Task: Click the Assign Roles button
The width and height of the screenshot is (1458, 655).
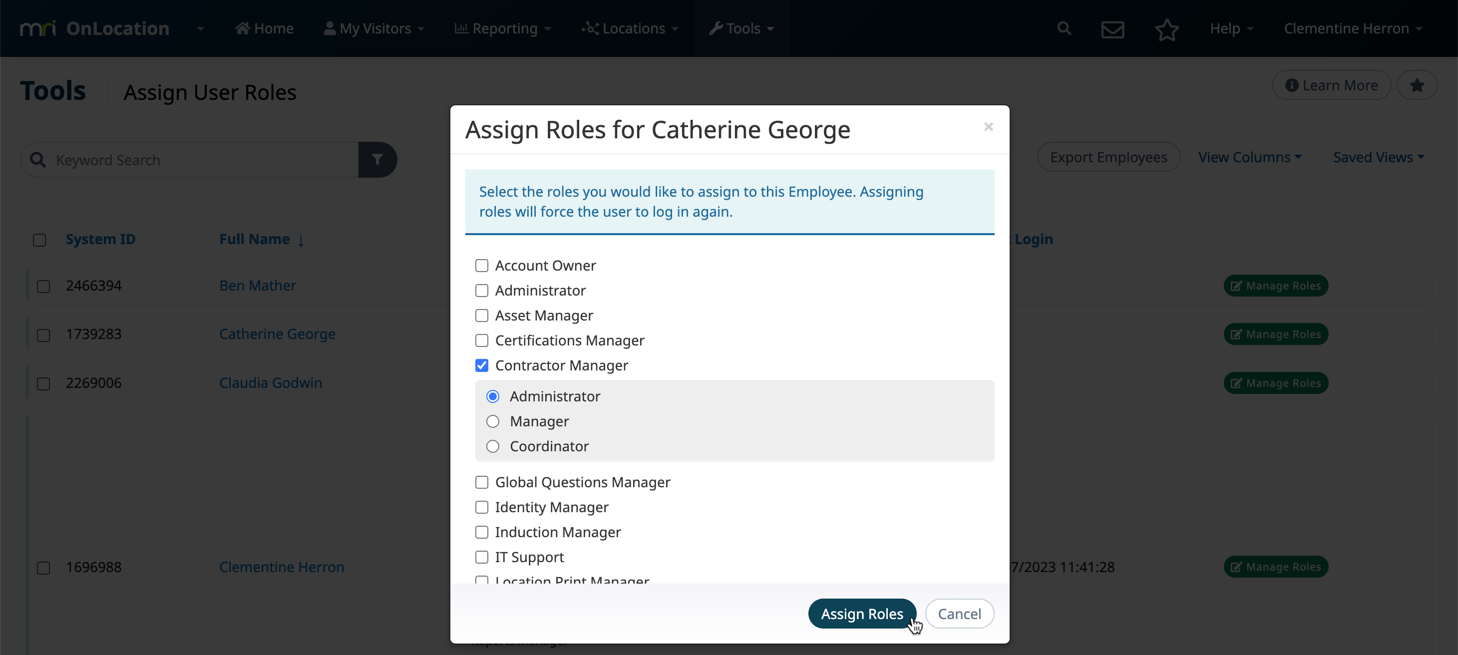Action: click(862, 614)
